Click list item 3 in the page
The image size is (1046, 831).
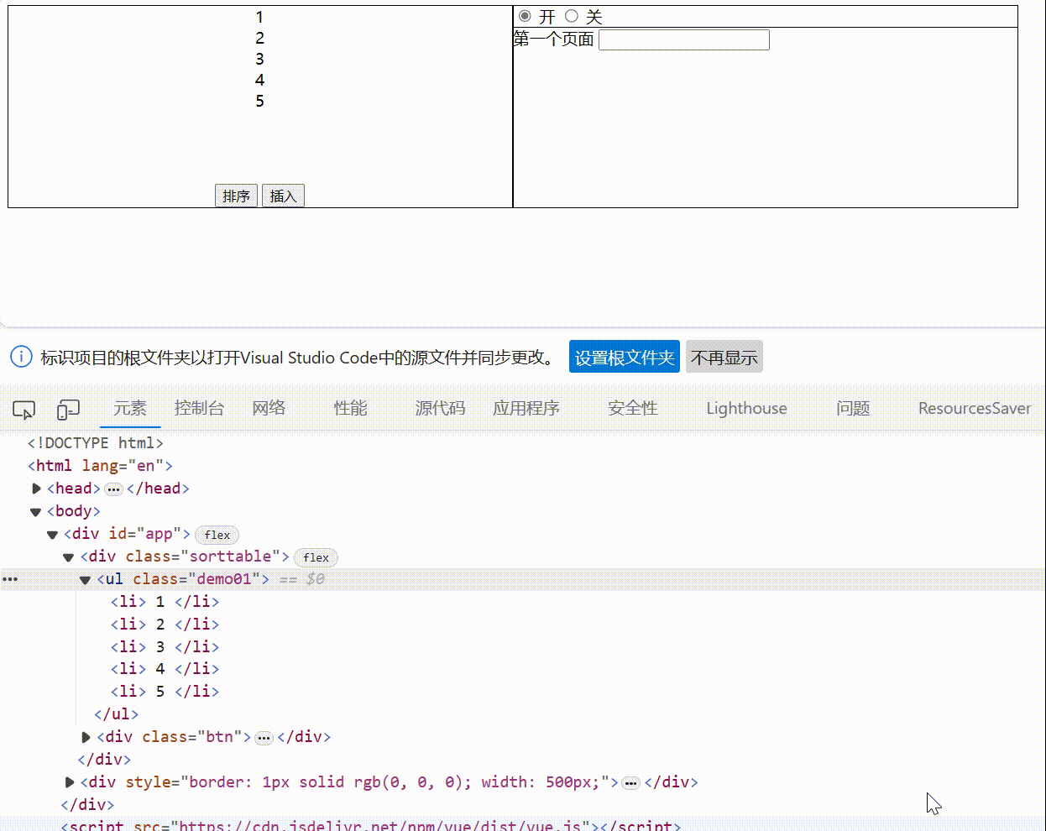coord(259,59)
